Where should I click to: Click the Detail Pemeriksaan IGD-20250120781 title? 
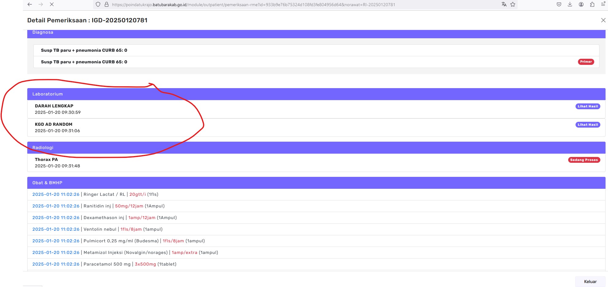[87, 20]
